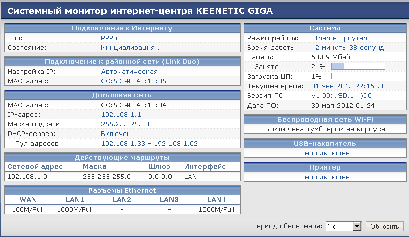Open the current time 31 янв 2015 link
This screenshot has width=409, height=237.
(348, 86)
